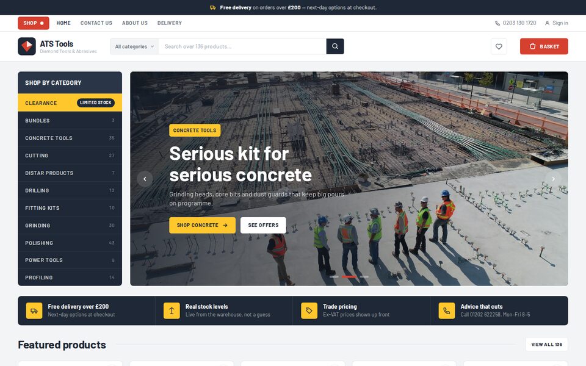Select the FITTING KITS category
The image size is (586, 366).
tap(70, 208)
